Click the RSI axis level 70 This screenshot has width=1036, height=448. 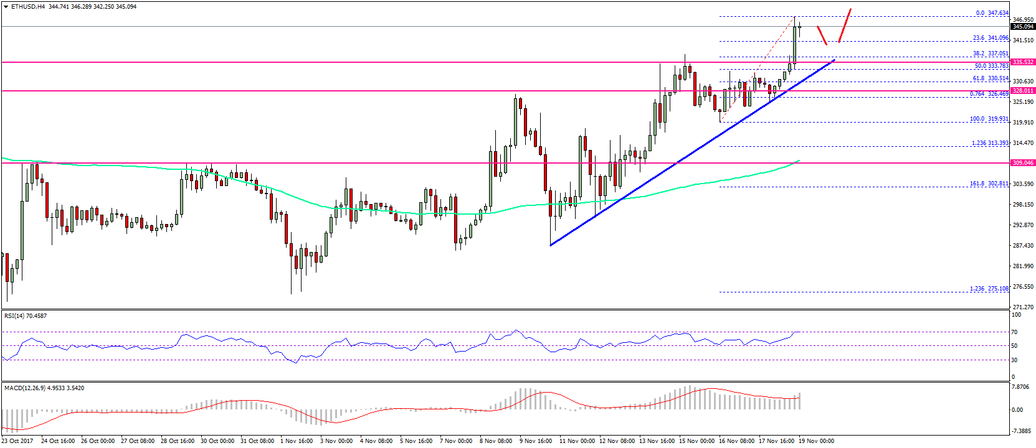tap(1015, 332)
